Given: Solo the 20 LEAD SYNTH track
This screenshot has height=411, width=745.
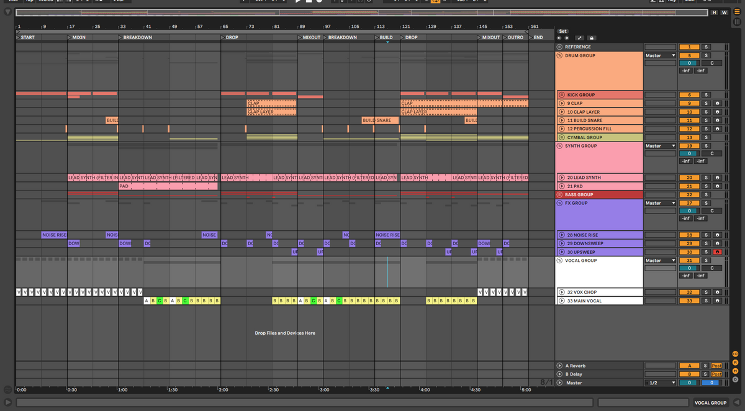Looking at the screenshot, I should coord(706,178).
